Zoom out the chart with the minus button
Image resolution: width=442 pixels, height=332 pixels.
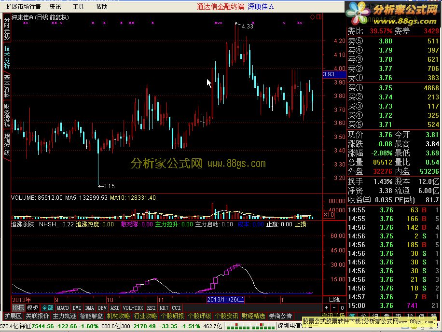pos(334,308)
